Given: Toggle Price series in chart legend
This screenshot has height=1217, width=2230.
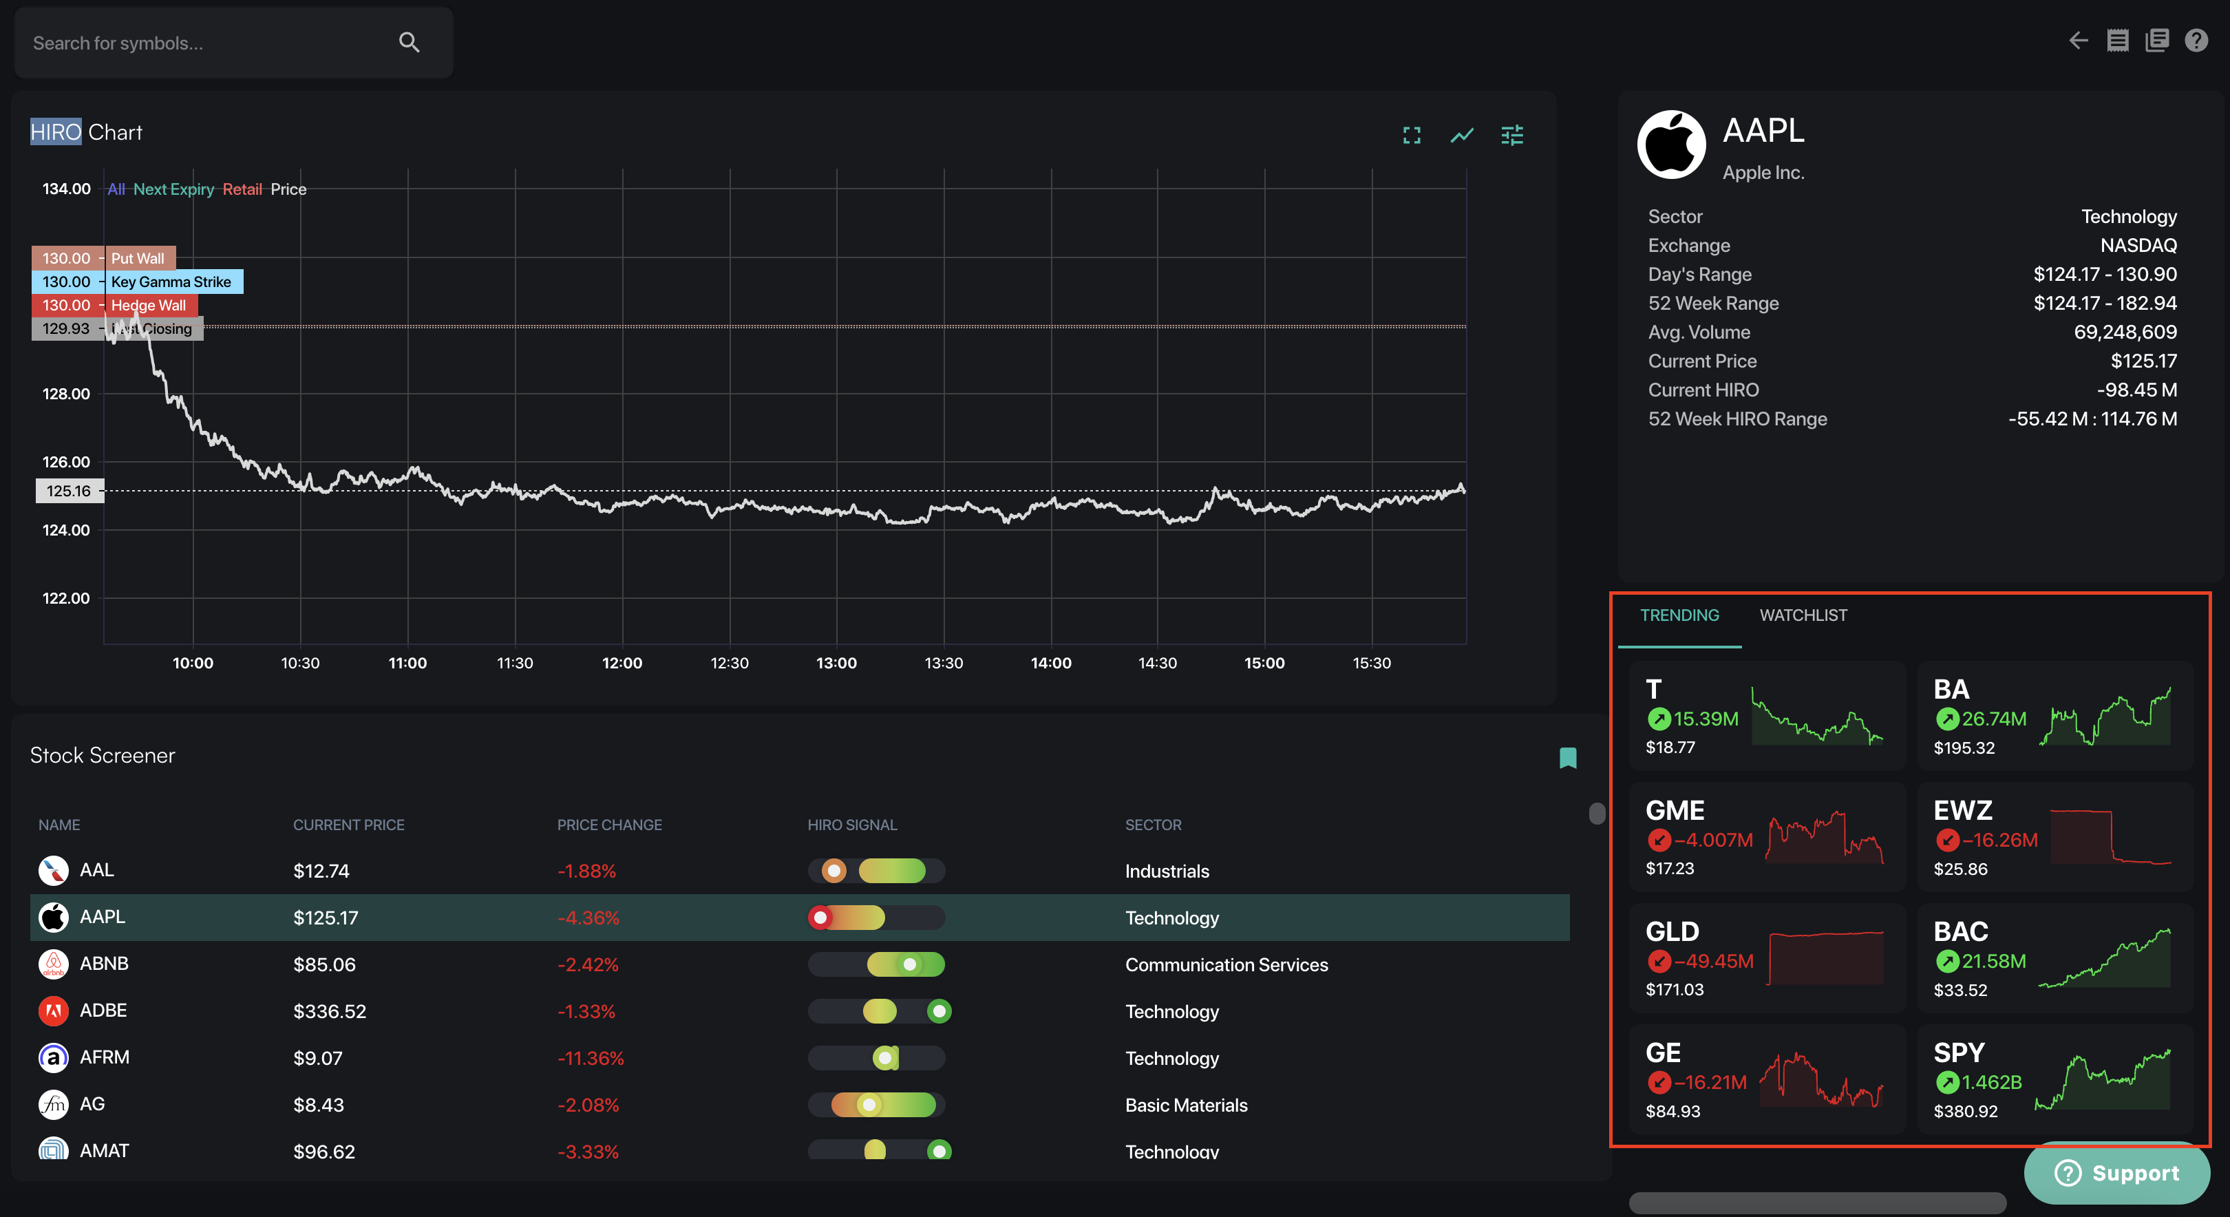Looking at the screenshot, I should [x=288, y=189].
